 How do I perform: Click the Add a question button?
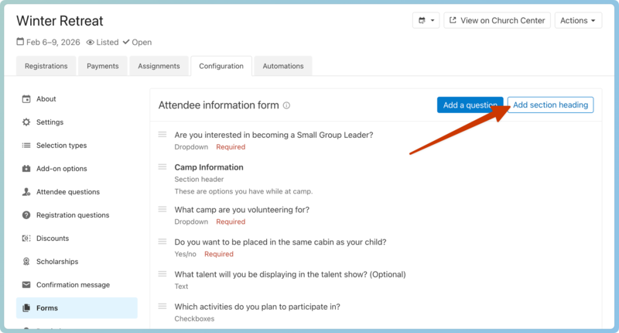470,105
